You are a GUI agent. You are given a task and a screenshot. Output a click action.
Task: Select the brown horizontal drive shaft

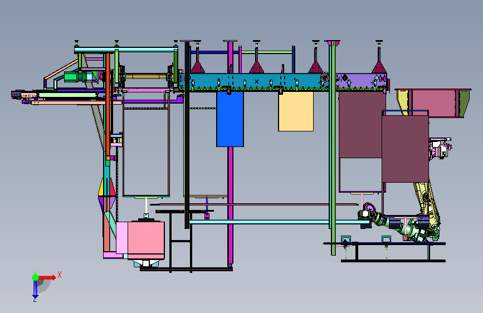(147, 76)
